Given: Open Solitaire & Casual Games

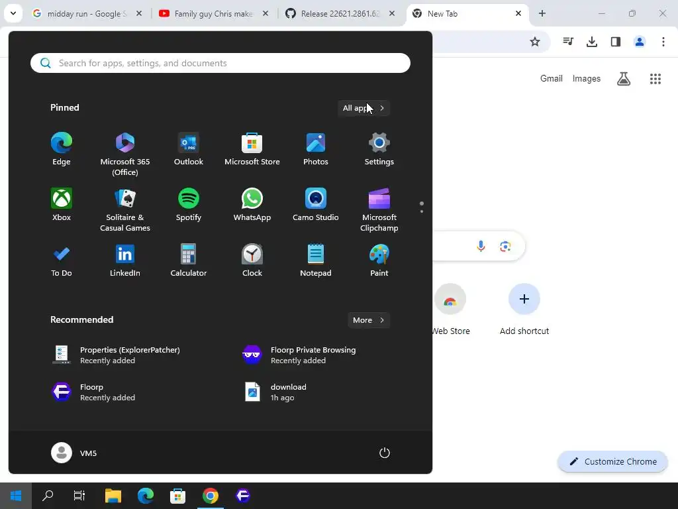Looking at the screenshot, I should tap(125, 210).
